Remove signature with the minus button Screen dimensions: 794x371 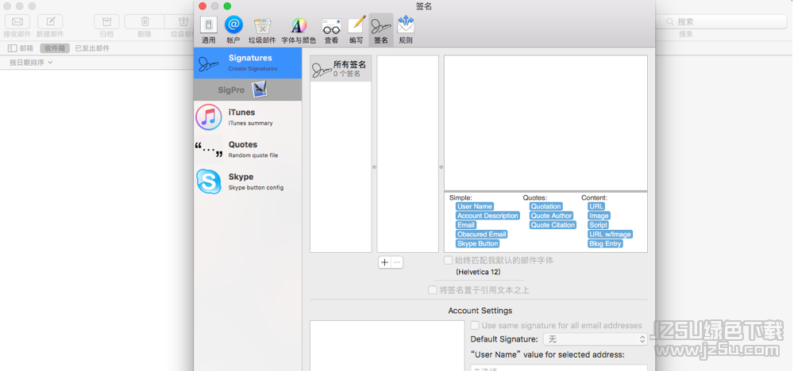coord(397,262)
